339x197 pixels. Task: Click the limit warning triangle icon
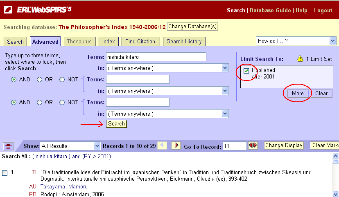tap(300, 58)
